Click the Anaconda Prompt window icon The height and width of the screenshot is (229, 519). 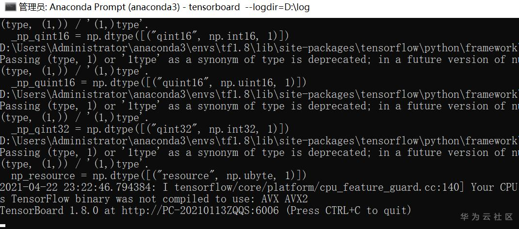point(10,7)
